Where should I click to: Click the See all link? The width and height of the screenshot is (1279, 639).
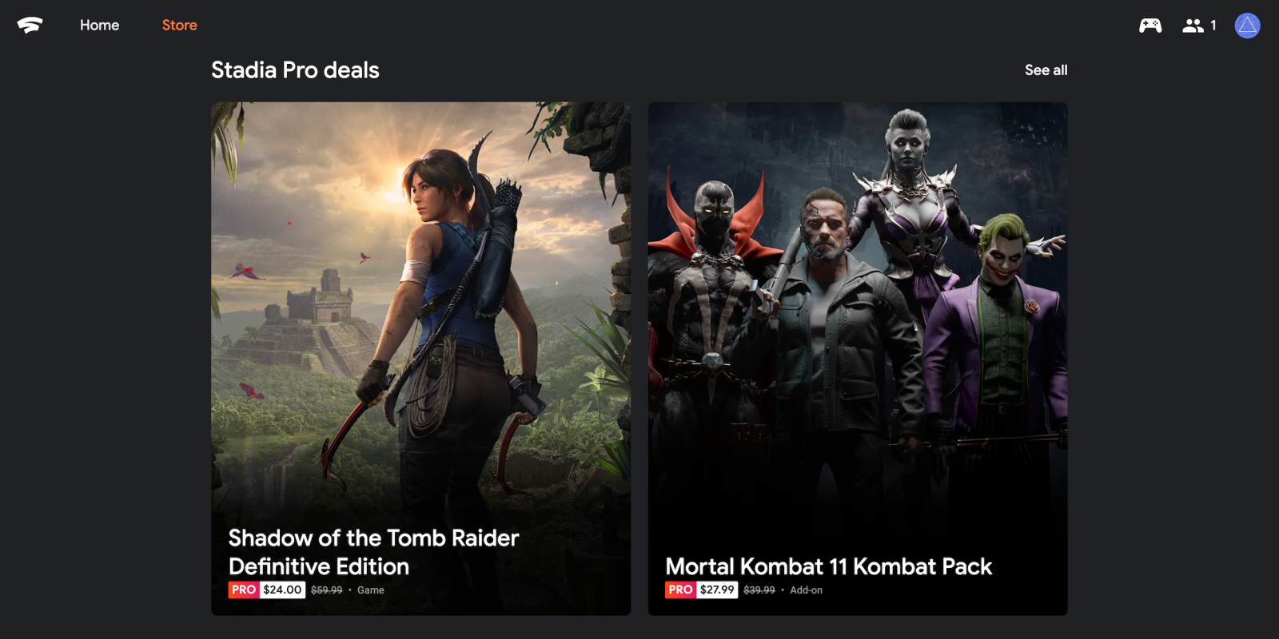(x=1046, y=70)
